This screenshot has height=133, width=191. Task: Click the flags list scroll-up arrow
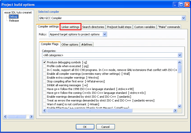pos(179,63)
